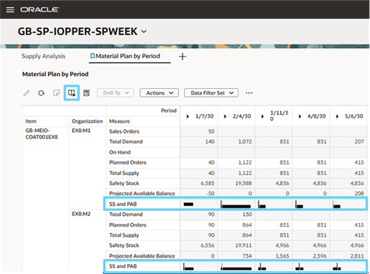
Task: Switch to the Supply Analysis tab
Action: (x=43, y=56)
